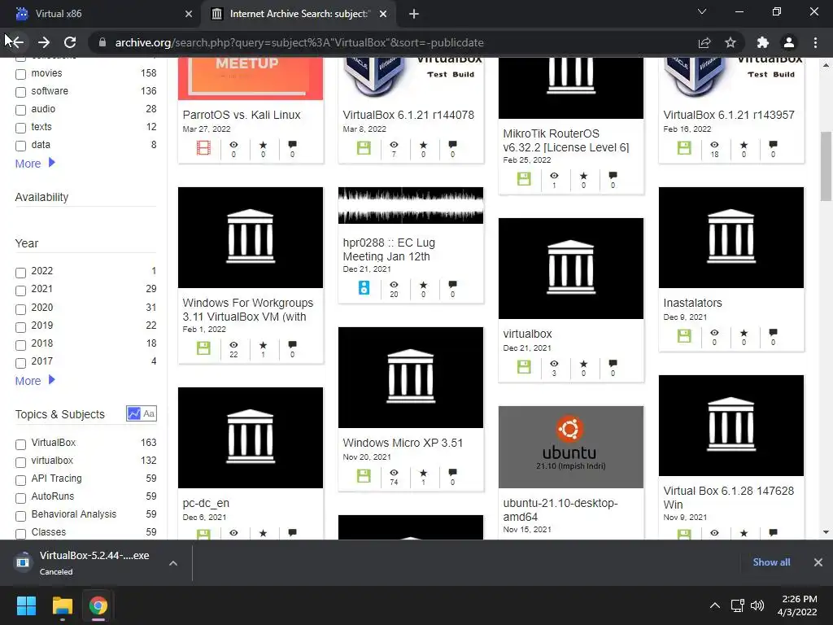The height and width of the screenshot is (625, 833).
Task: Filter results by year 2022
Action: pyautogui.click(x=20, y=272)
